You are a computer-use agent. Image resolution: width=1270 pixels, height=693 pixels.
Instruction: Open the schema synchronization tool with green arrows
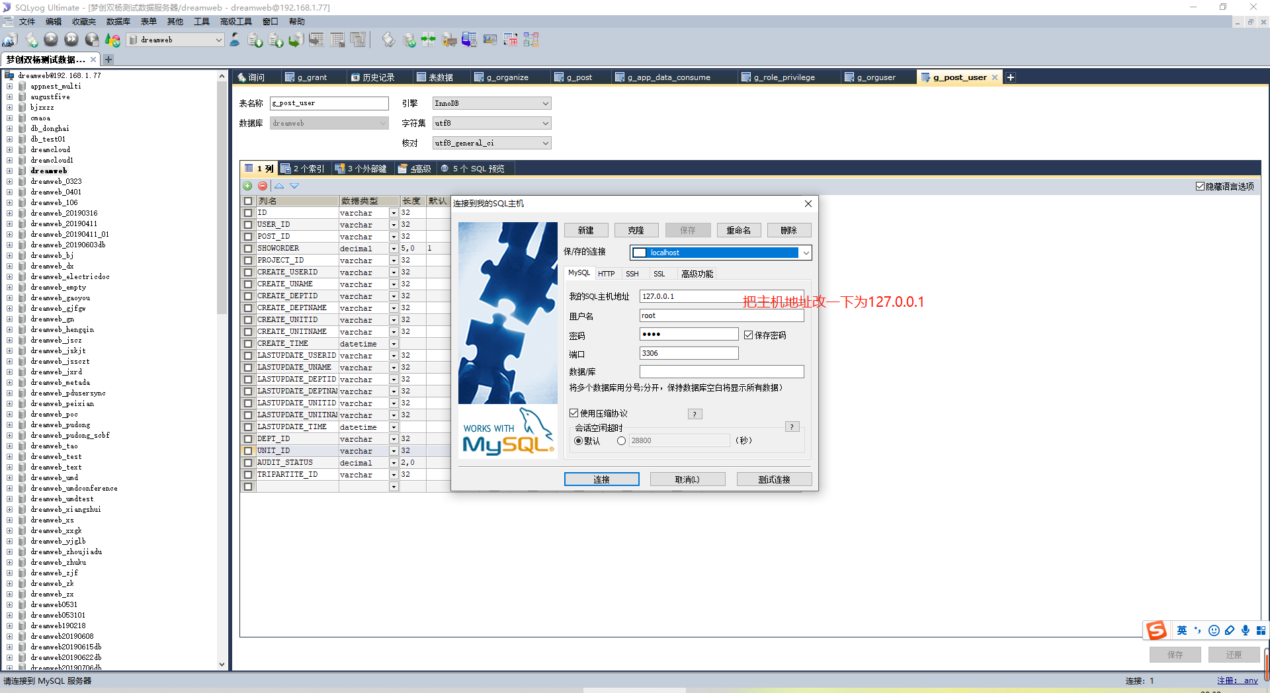tap(429, 40)
